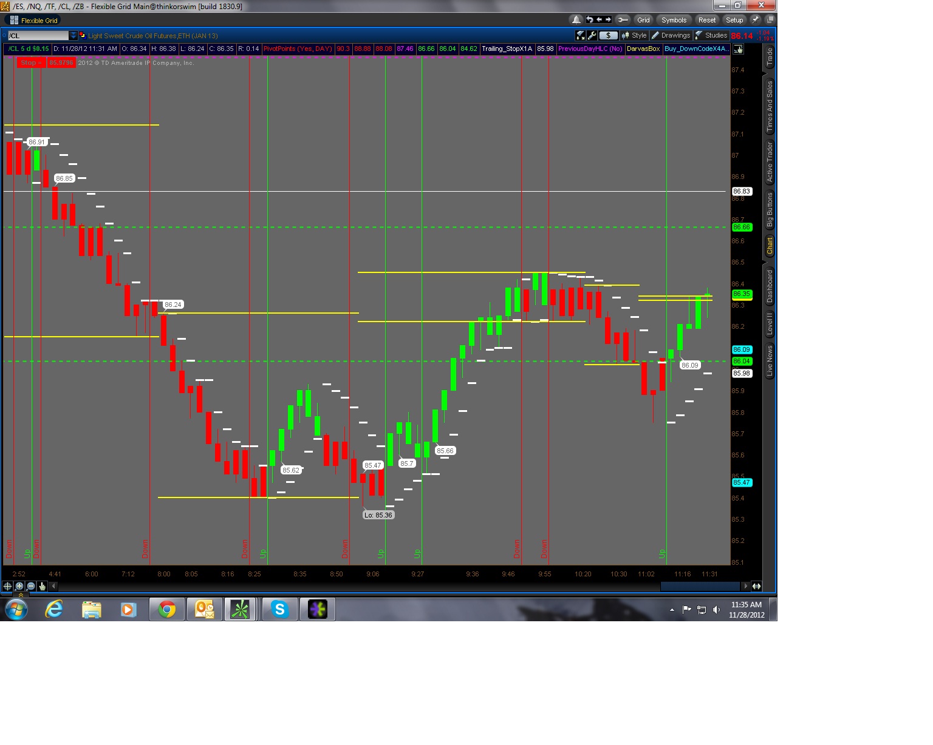
Task: Select the Chart side tab
Action: tap(770, 246)
